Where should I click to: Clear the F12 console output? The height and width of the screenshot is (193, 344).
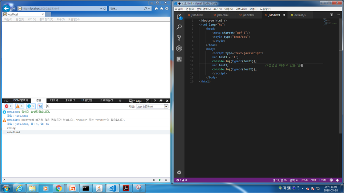(x=47, y=106)
